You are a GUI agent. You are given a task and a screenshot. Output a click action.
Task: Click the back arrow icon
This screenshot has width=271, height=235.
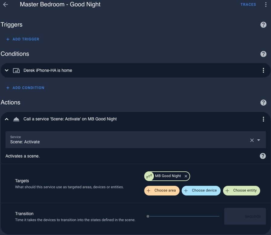[x=5, y=5]
